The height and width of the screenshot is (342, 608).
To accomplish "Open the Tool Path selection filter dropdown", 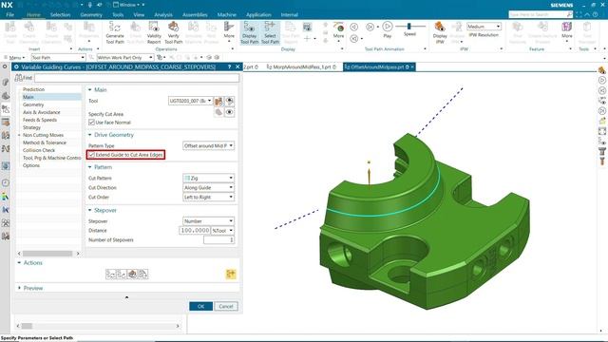I will [x=58, y=57].
